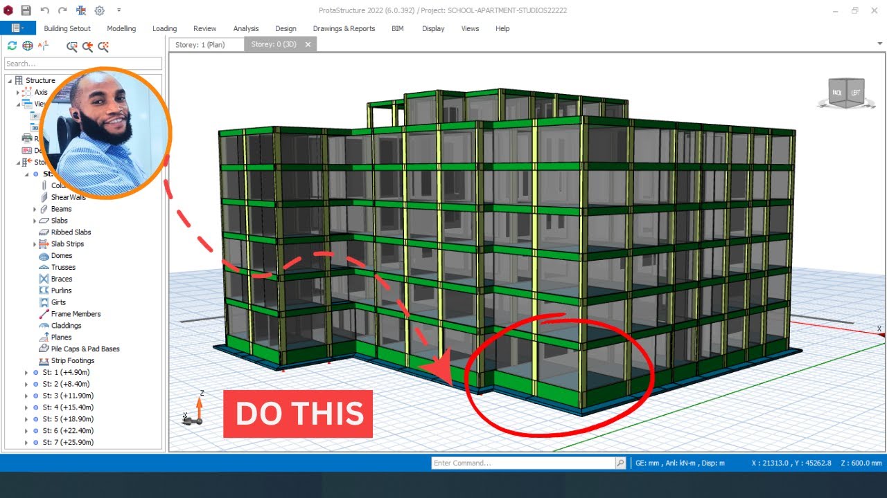The width and height of the screenshot is (887, 498).
Task: Click the A-1 labels icon in the tree toolbar
Action: point(44,46)
